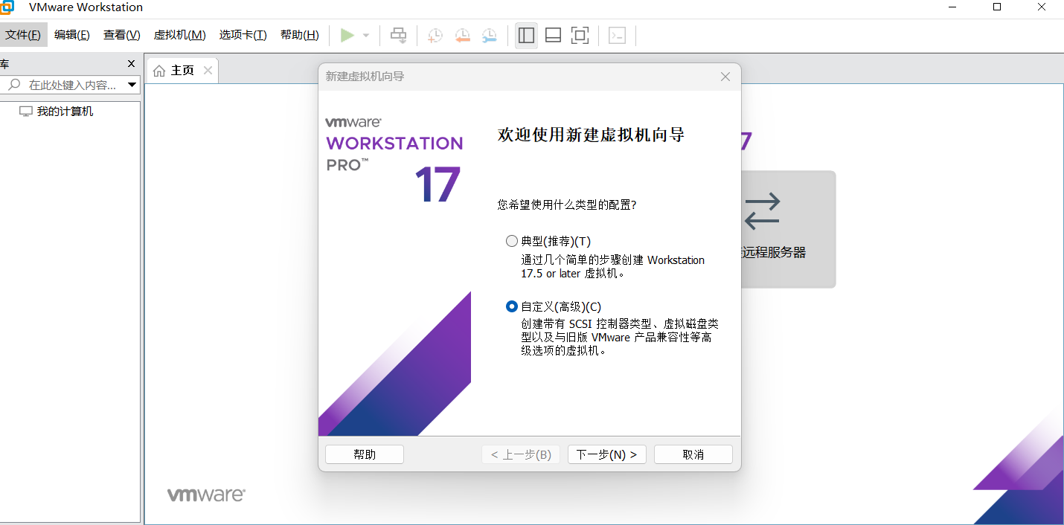The width and height of the screenshot is (1064, 525).
Task: Click the revert to snapshot icon
Action: (x=462, y=35)
